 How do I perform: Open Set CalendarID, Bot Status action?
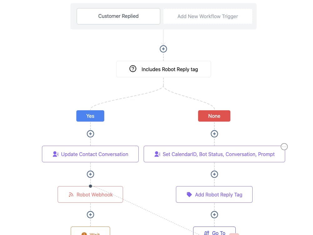click(214, 154)
